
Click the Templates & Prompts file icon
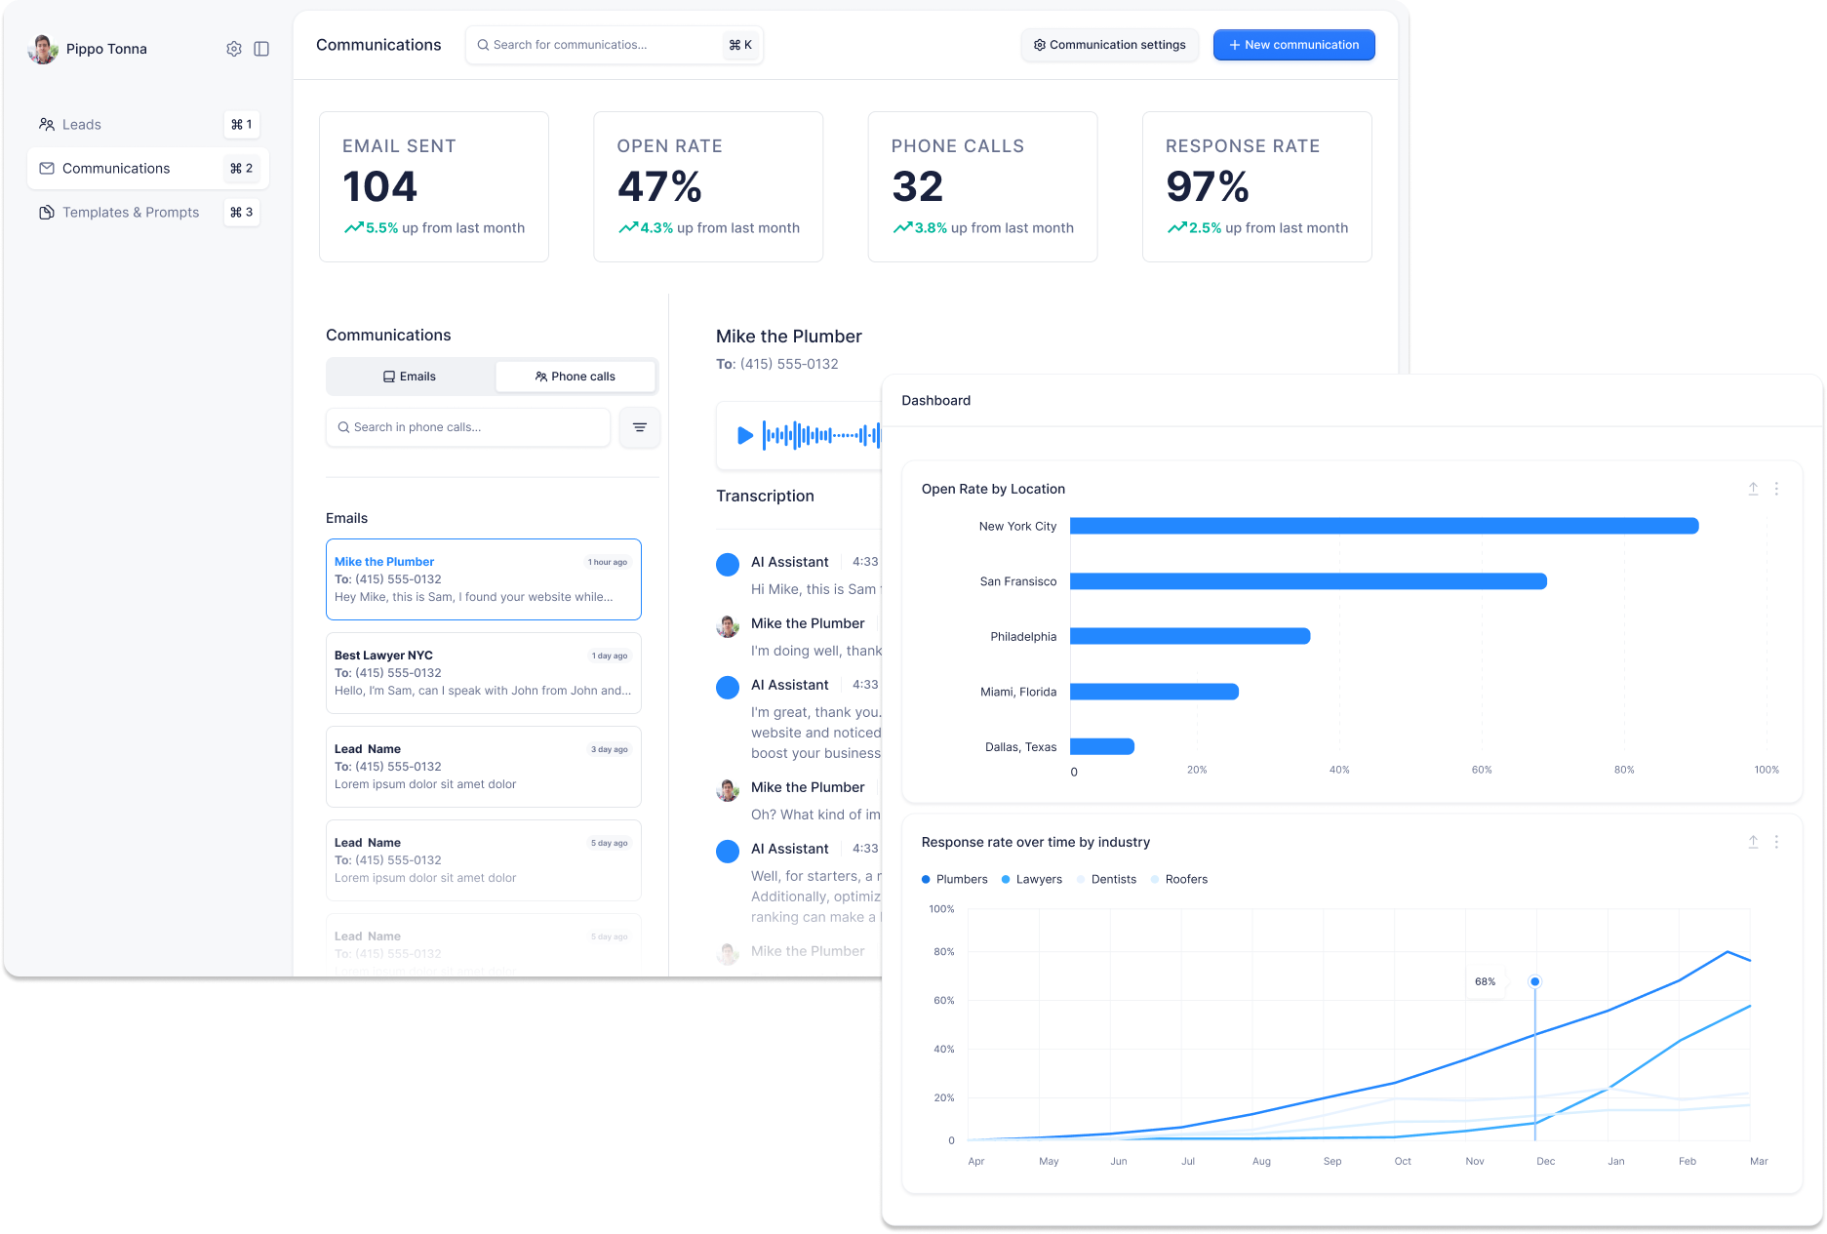[47, 213]
